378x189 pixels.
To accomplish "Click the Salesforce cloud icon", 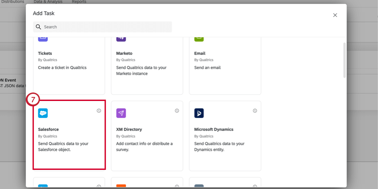I will pos(43,113).
